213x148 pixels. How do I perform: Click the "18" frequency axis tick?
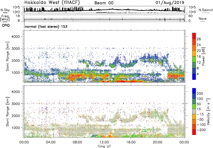pyautogui.click(x=18, y=16)
